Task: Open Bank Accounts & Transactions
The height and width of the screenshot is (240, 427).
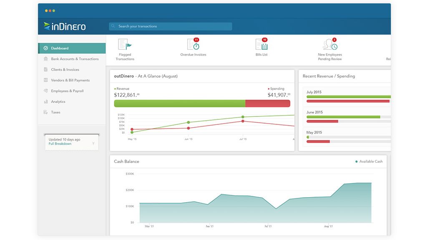Action: coord(72,59)
